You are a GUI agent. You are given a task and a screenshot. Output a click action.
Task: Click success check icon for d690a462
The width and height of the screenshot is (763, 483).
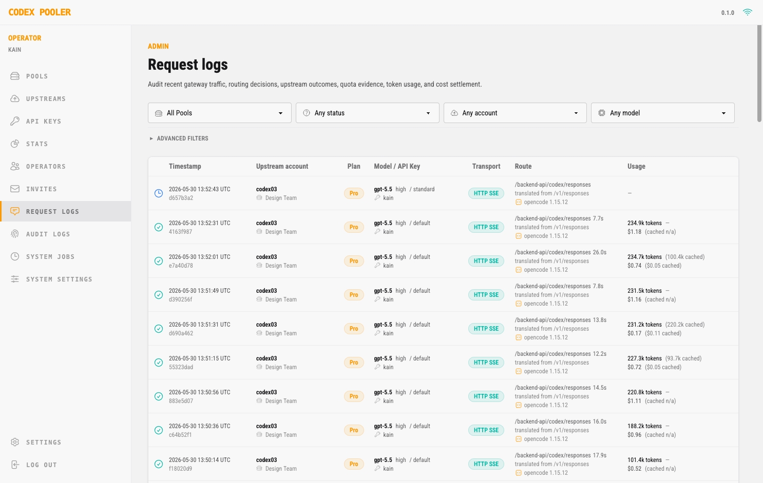pyautogui.click(x=159, y=329)
